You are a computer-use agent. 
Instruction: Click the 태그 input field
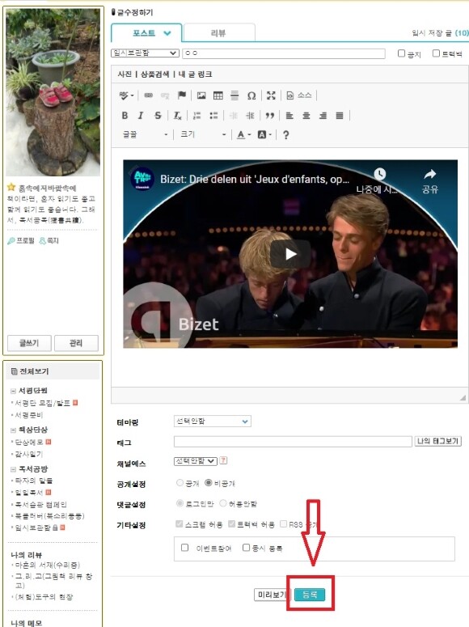pyautogui.click(x=293, y=442)
